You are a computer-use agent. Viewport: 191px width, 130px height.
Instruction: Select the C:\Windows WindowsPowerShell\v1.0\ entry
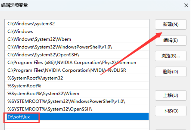pos(60,47)
